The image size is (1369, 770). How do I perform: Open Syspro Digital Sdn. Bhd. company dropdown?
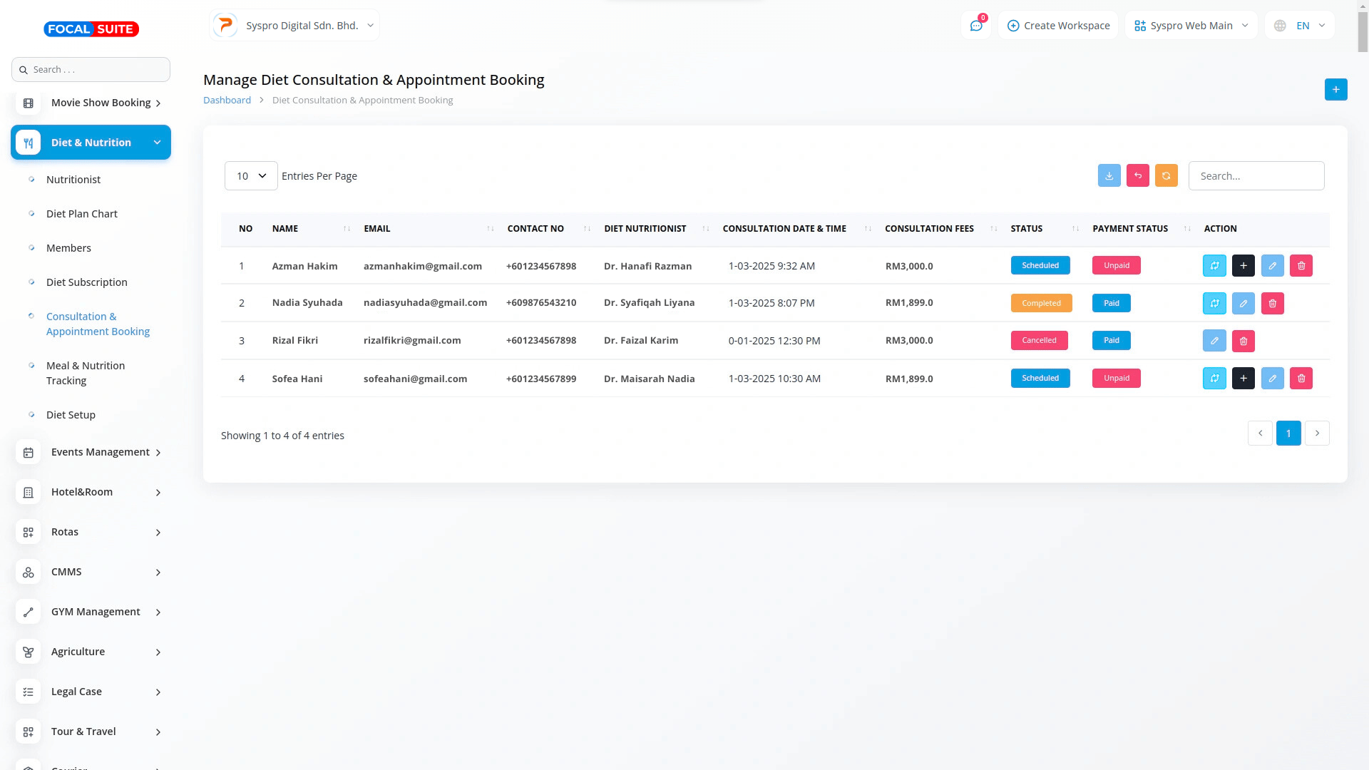(294, 26)
